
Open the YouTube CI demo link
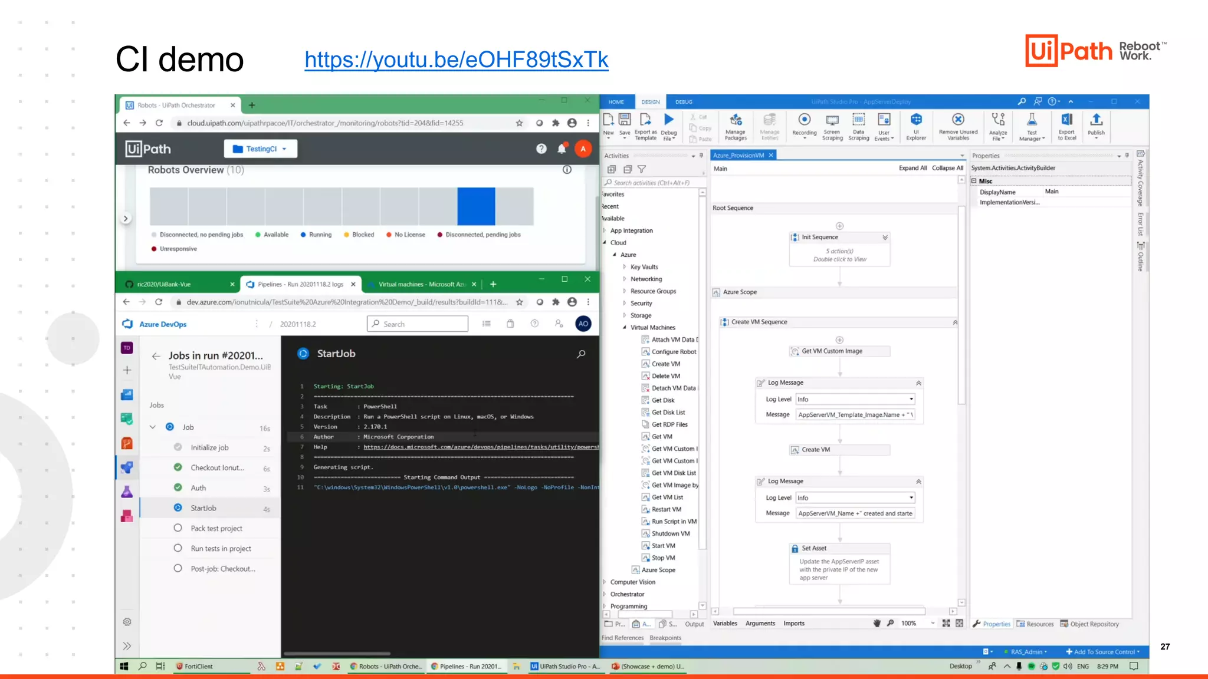click(456, 60)
